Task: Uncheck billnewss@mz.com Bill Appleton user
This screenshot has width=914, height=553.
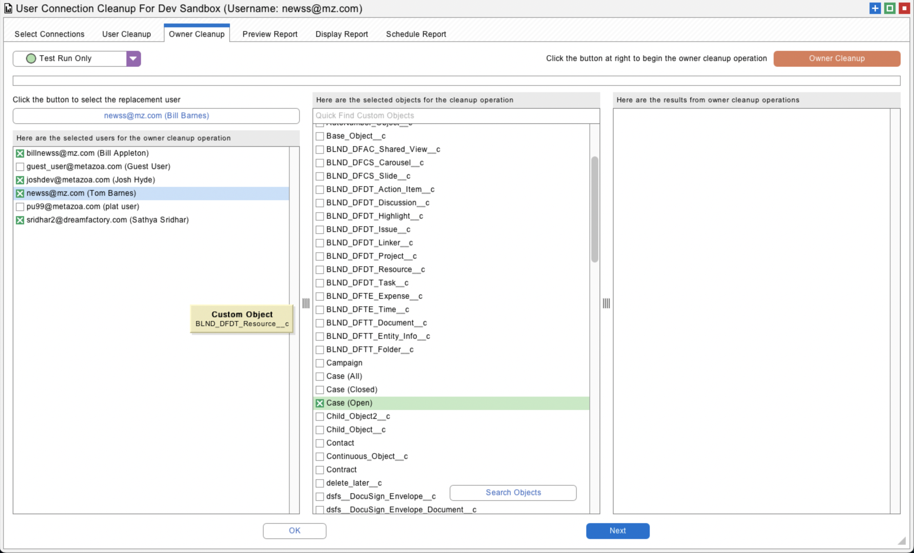Action: pyautogui.click(x=20, y=153)
